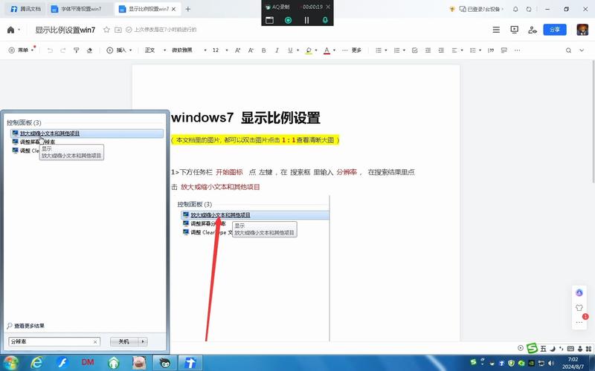Open text alignment dropdown
The image size is (595, 371).
pyautogui.click(x=457, y=50)
